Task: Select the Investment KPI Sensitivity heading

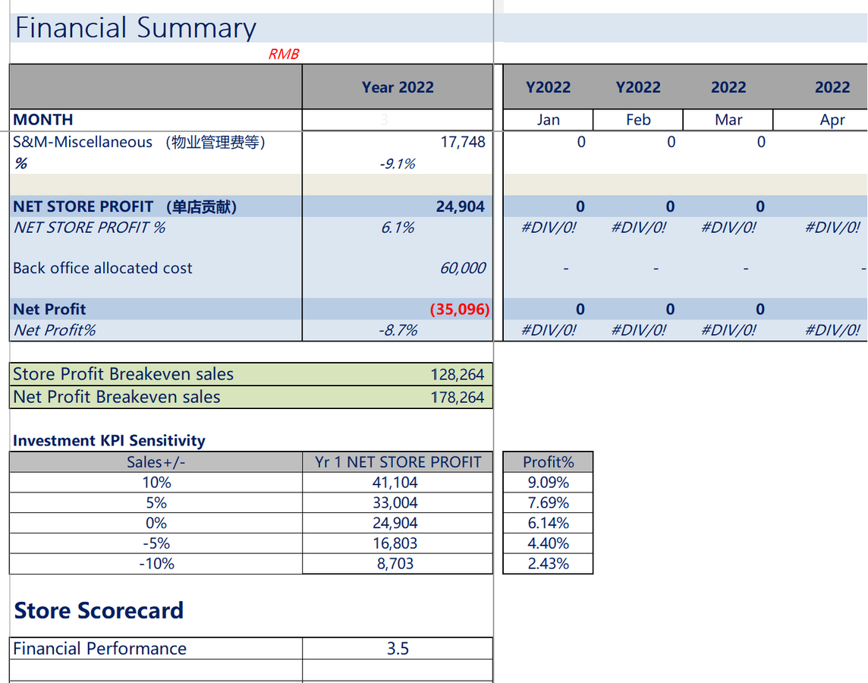Action: point(109,441)
